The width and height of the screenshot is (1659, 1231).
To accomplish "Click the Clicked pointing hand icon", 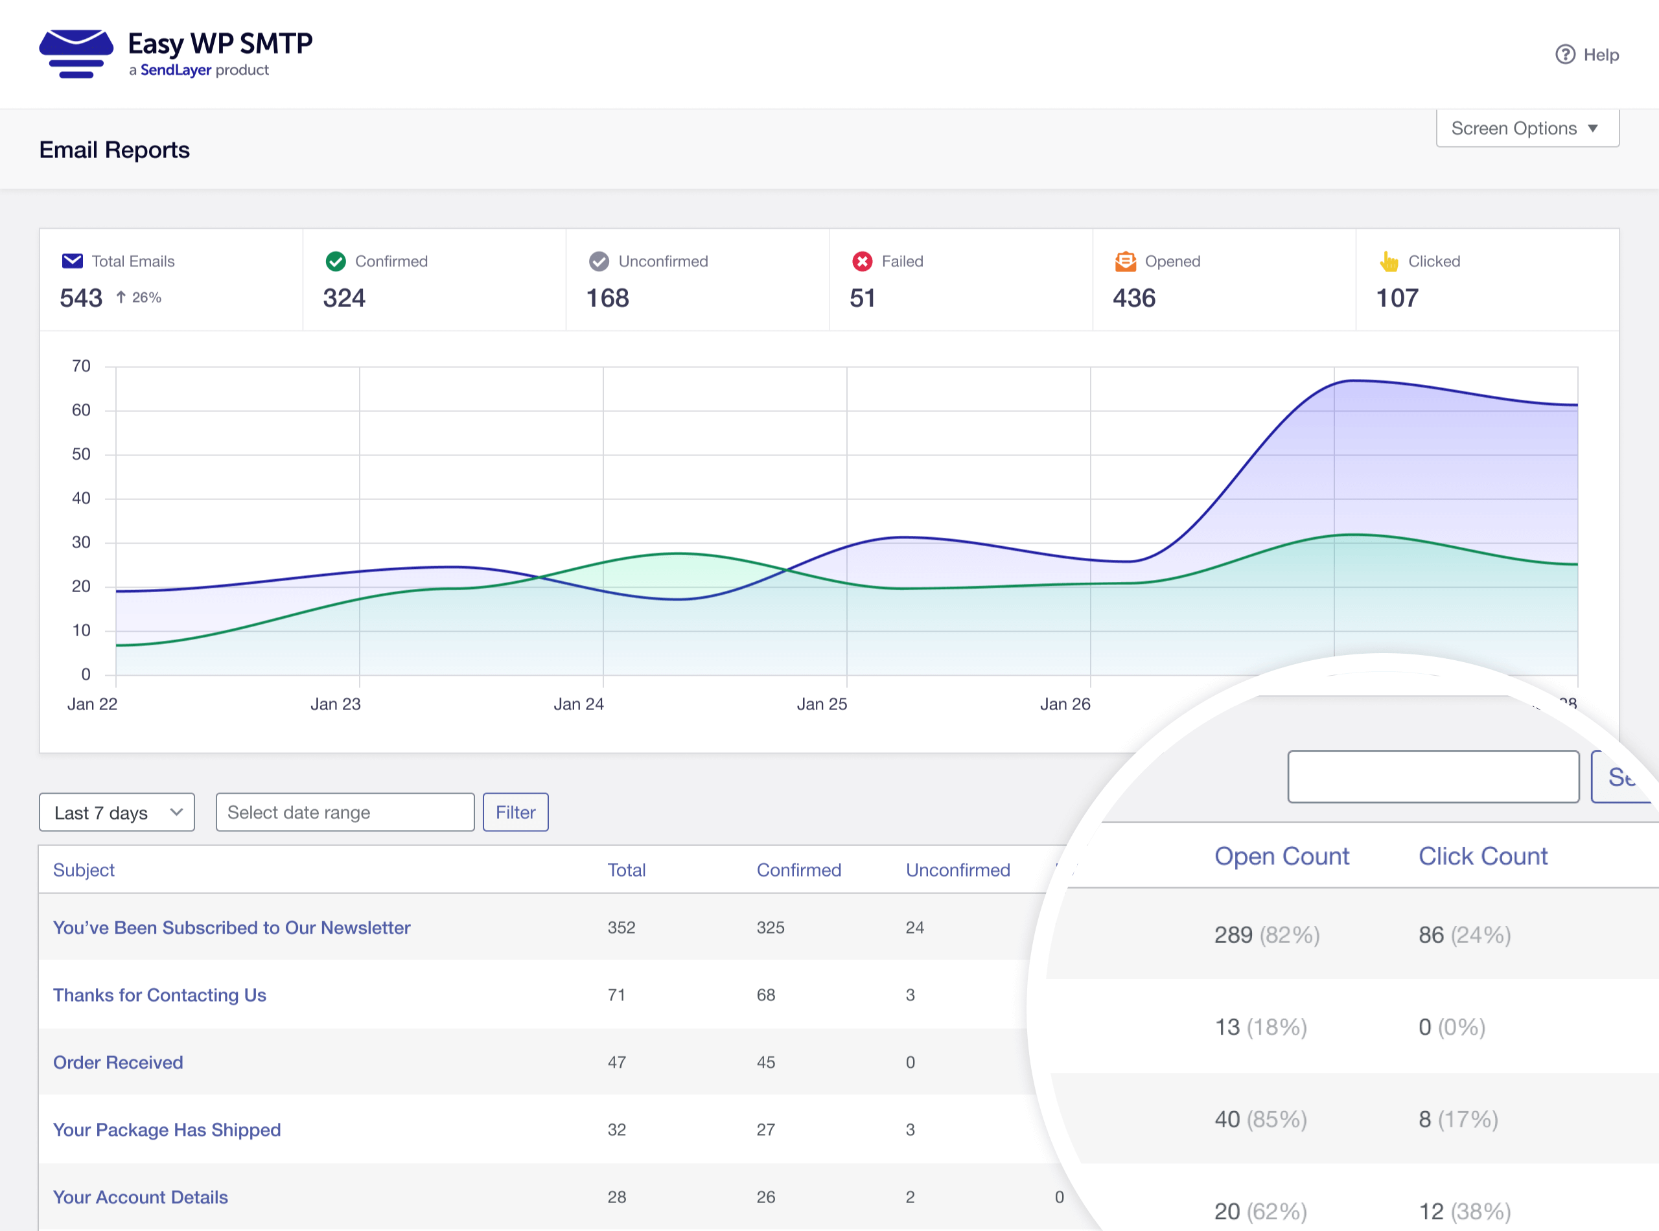I will tap(1389, 261).
